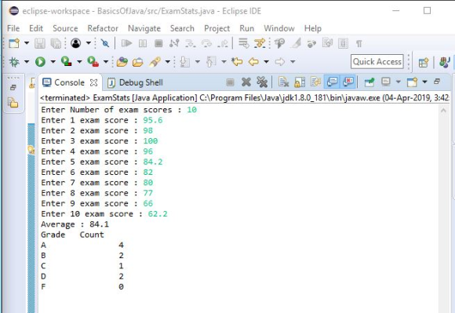Click the Back navigation arrow

[x=253, y=62]
